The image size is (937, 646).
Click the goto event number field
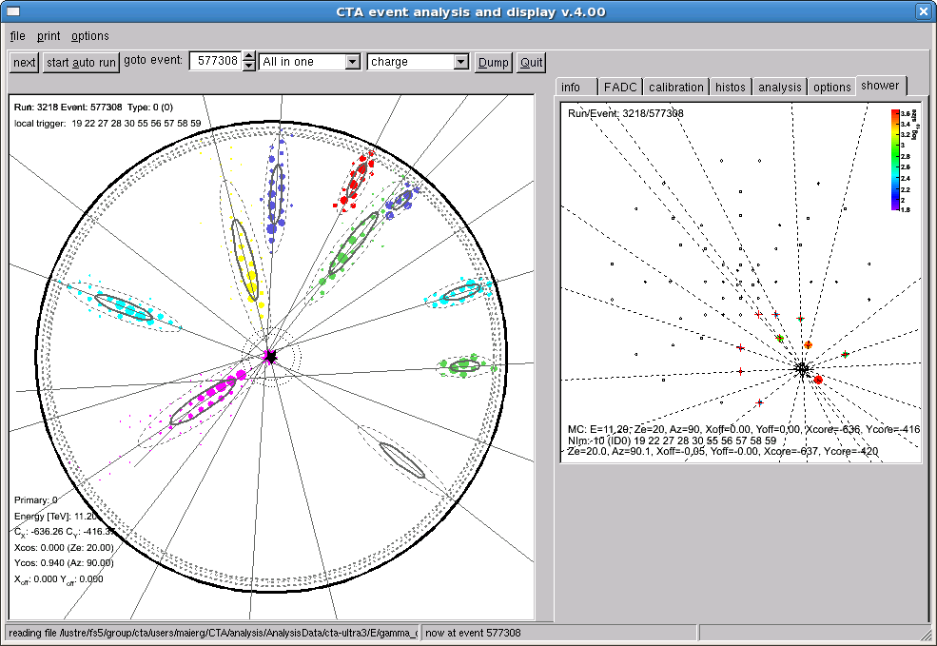click(x=215, y=61)
